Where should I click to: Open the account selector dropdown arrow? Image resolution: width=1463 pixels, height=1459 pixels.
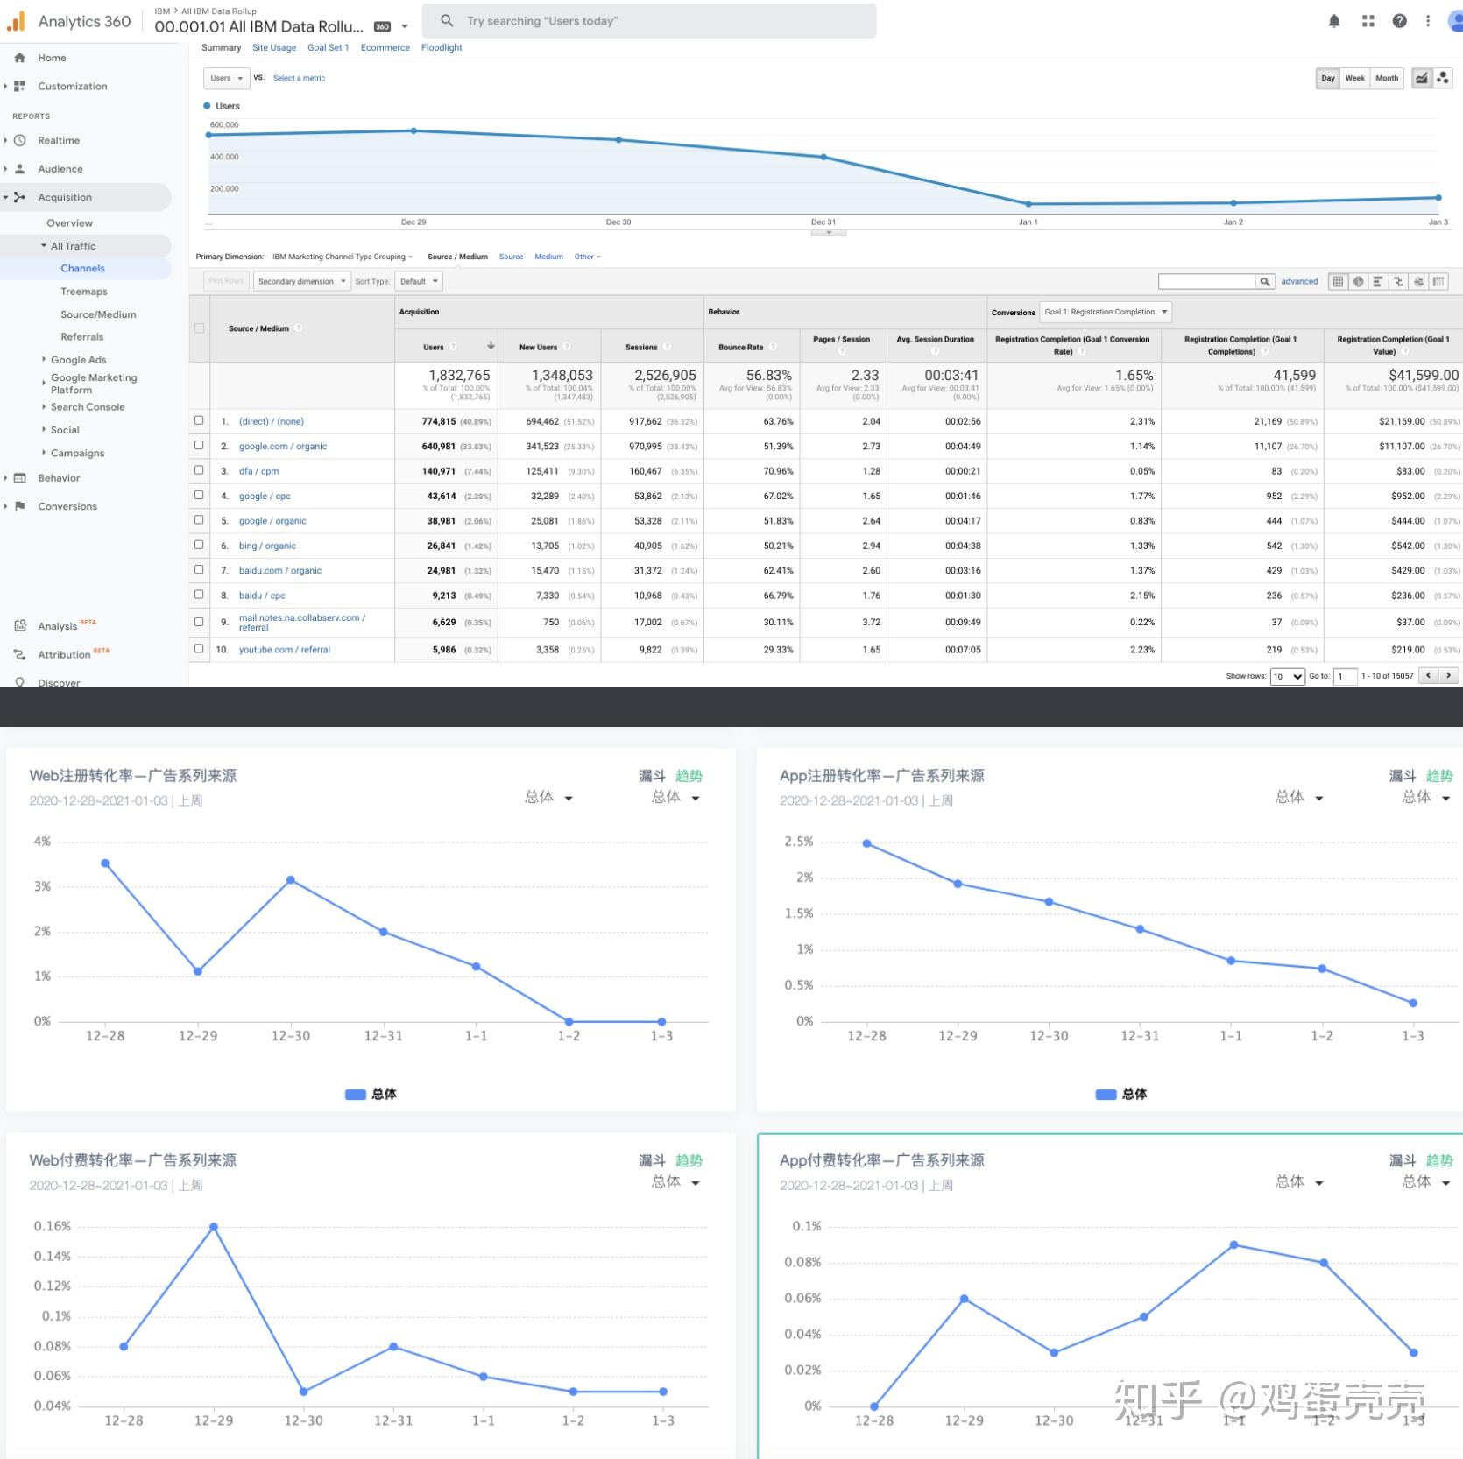[405, 26]
